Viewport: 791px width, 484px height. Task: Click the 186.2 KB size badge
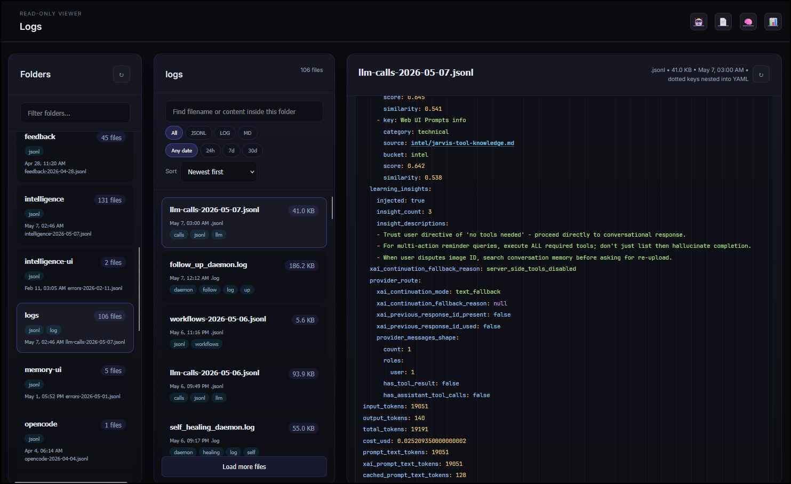pyautogui.click(x=301, y=265)
